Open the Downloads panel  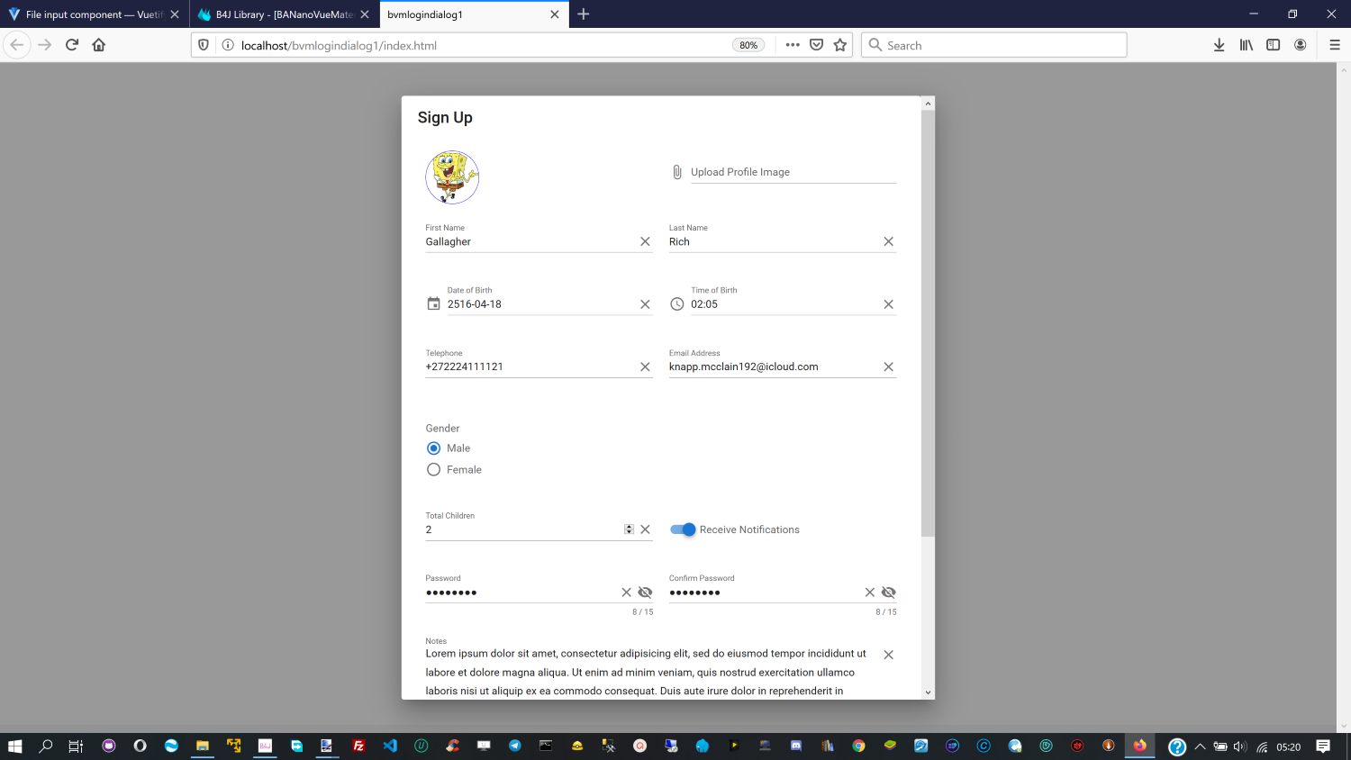[1220, 45]
